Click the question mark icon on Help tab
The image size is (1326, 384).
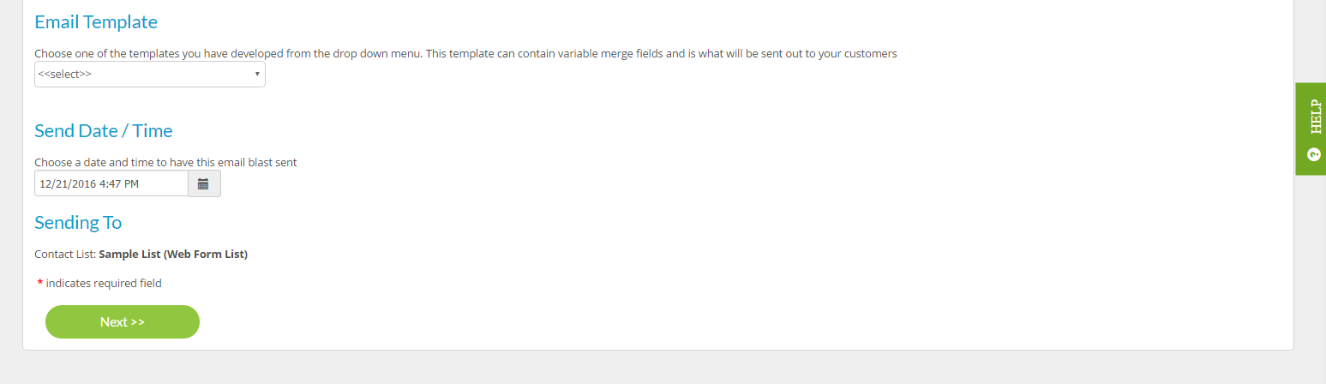[x=1314, y=154]
